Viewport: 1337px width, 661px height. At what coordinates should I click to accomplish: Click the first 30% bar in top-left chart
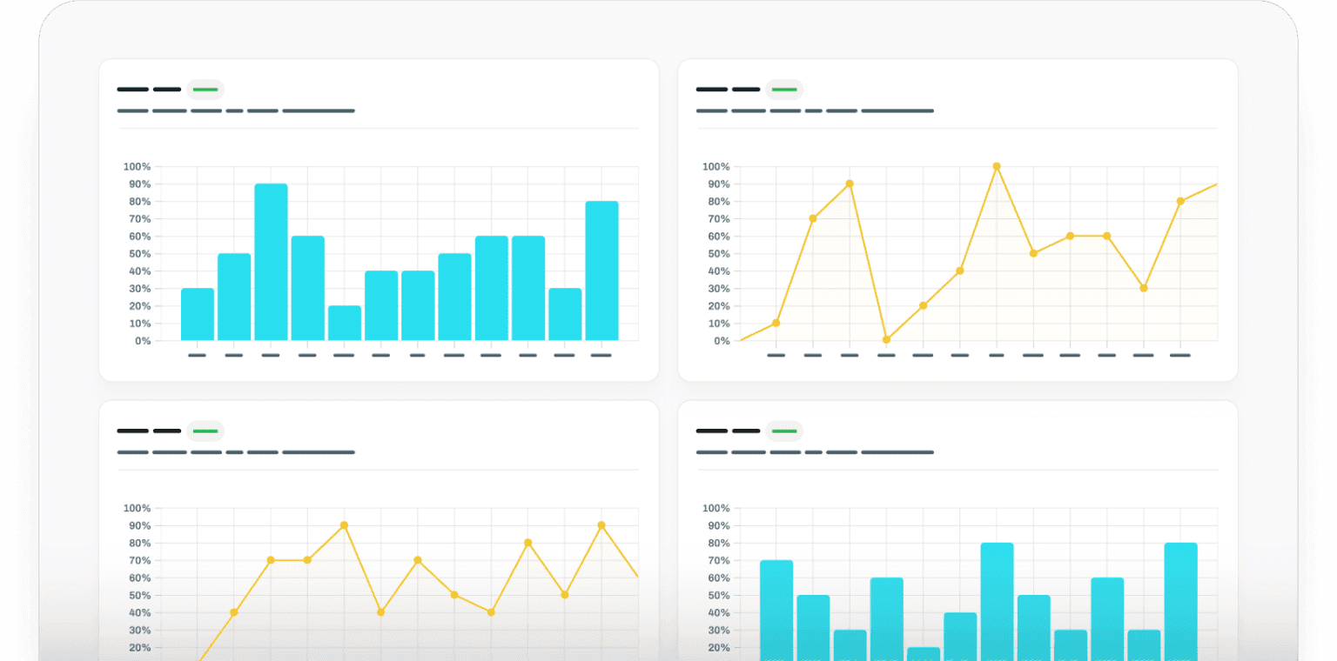click(198, 314)
